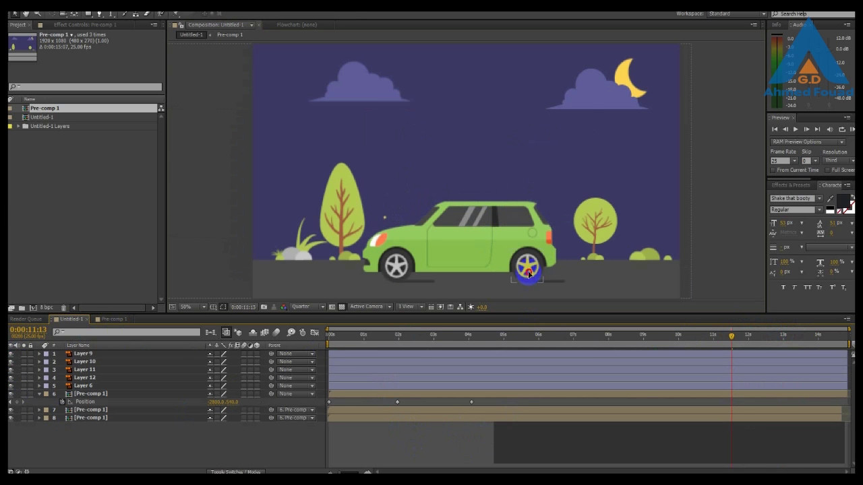
Task: Click the Character fill color swatch
Action: tap(843, 201)
